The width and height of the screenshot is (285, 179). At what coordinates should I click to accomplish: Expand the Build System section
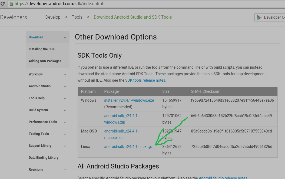pyautogui.click(x=65, y=110)
